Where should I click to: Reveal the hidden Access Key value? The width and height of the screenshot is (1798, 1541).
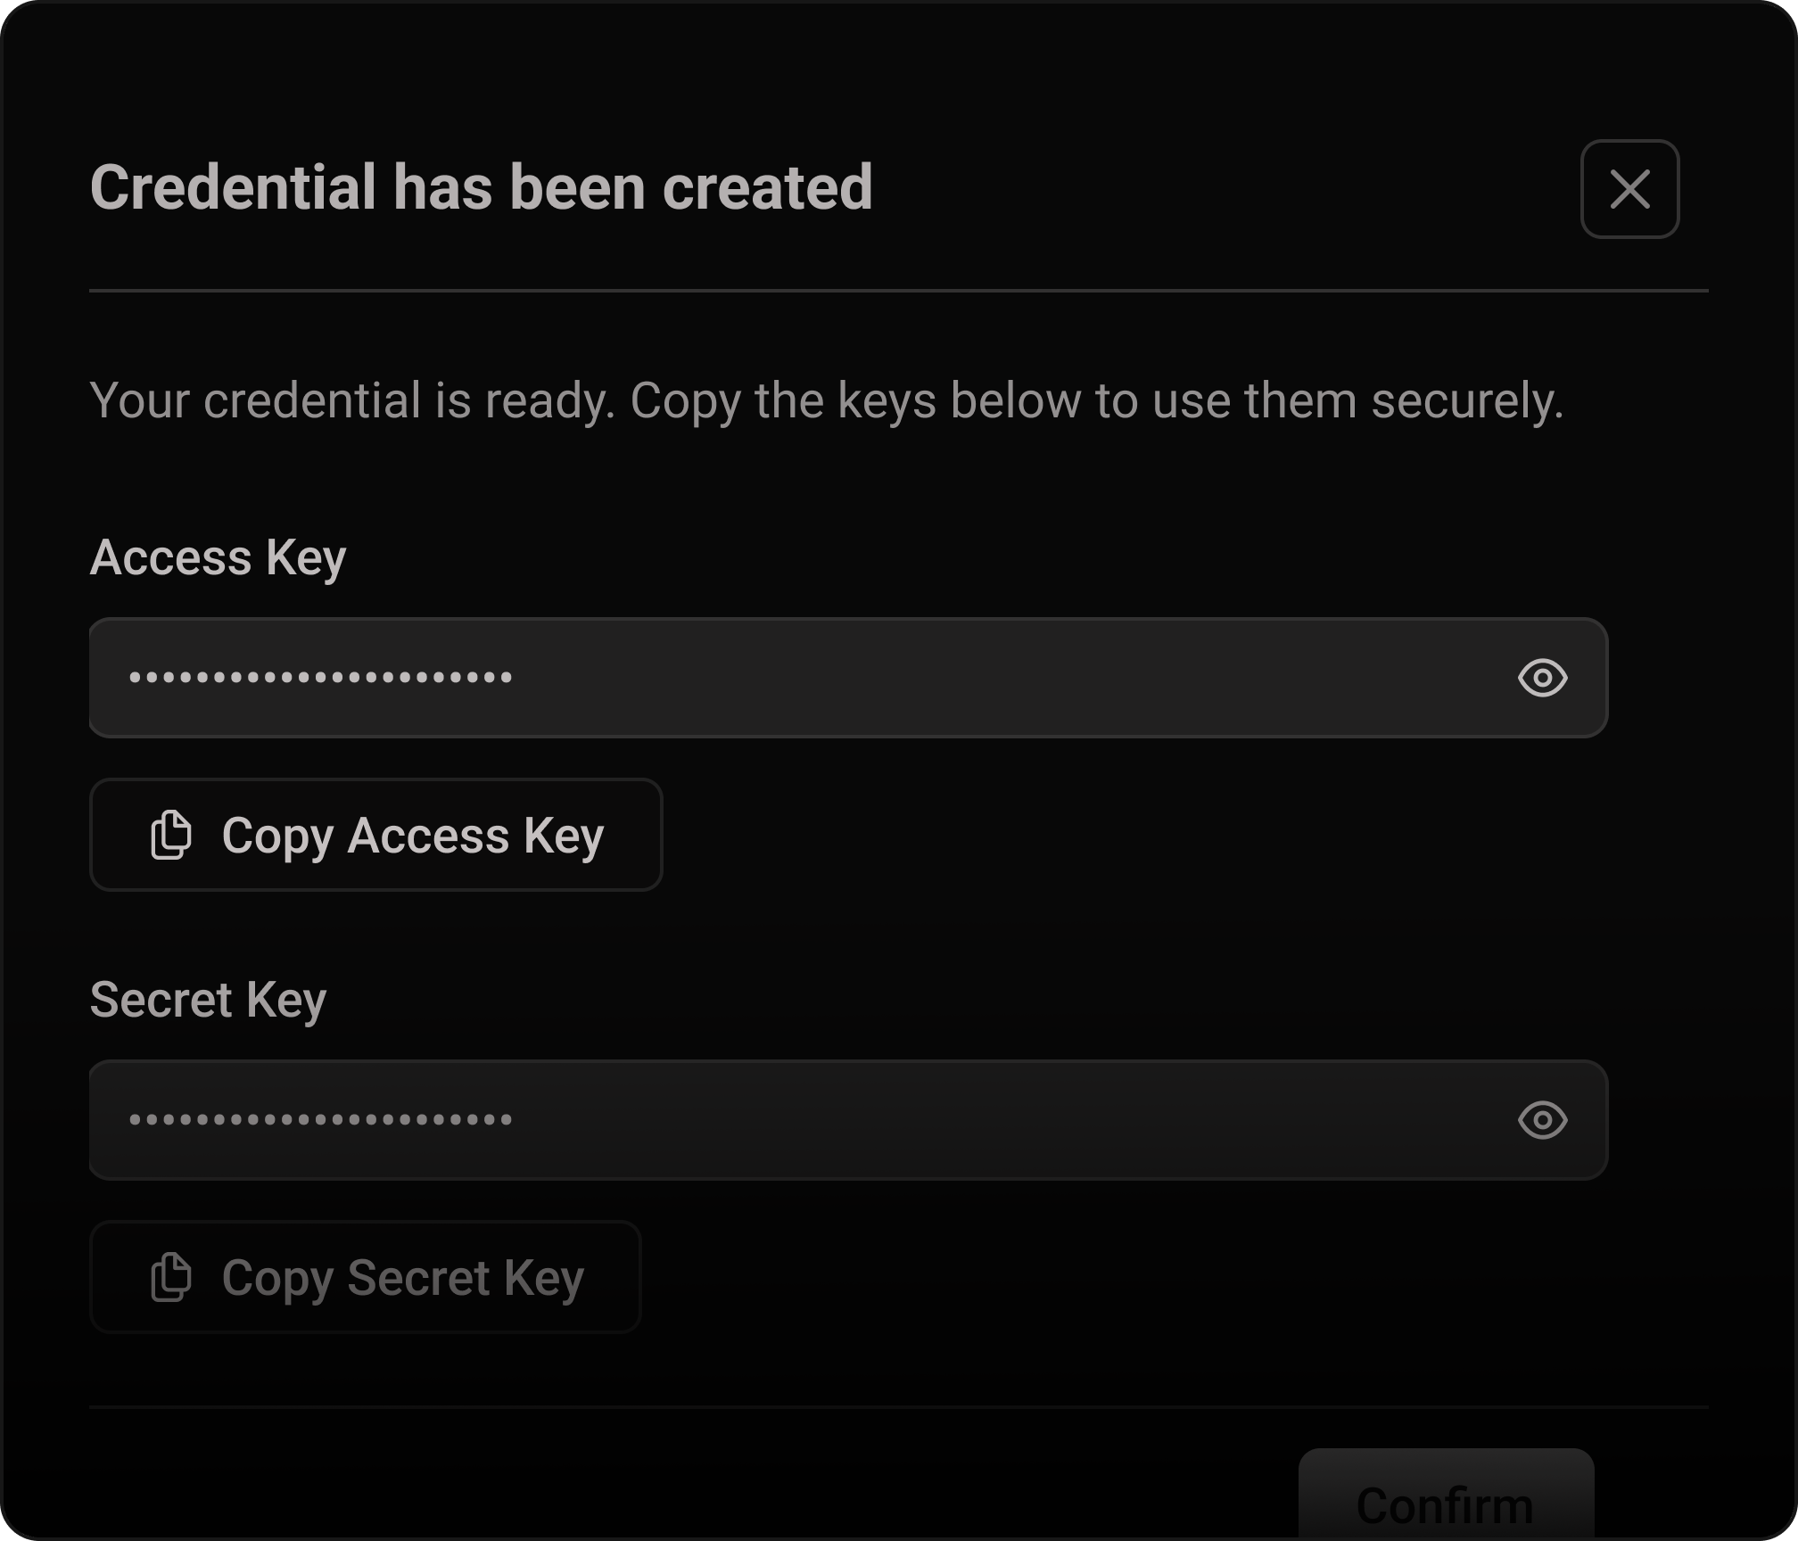[x=1542, y=678]
